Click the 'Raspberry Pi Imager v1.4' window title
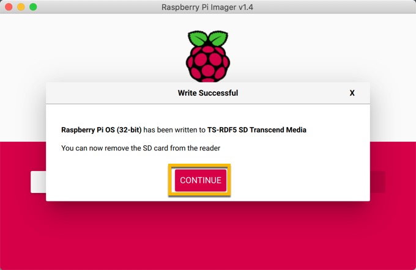Image resolution: width=416 pixels, height=270 pixels. click(207, 7)
